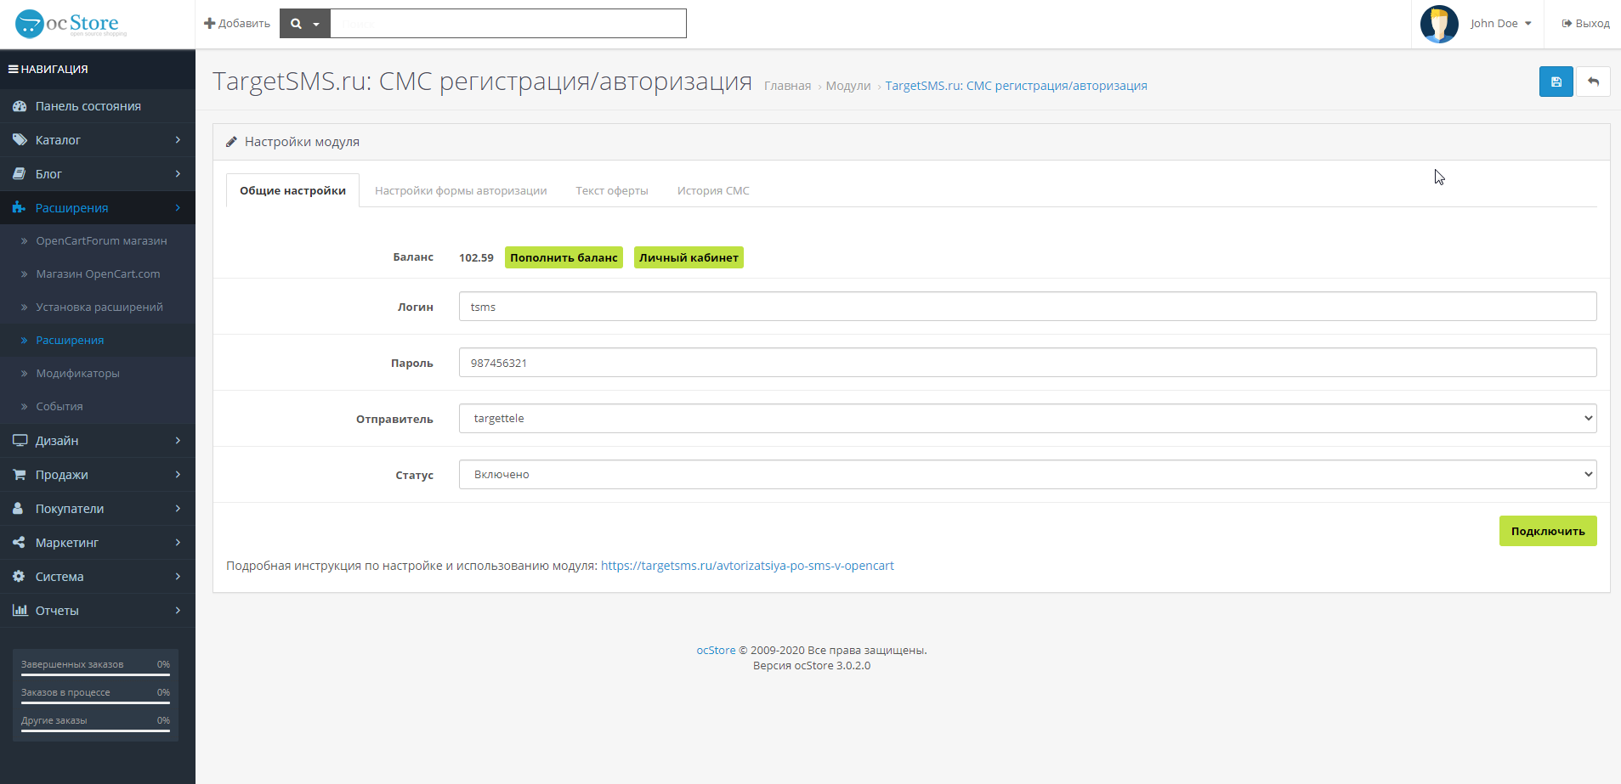This screenshot has height=784, width=1621.
Task: Open the Личный кабинет button
Action: (689, 257)
